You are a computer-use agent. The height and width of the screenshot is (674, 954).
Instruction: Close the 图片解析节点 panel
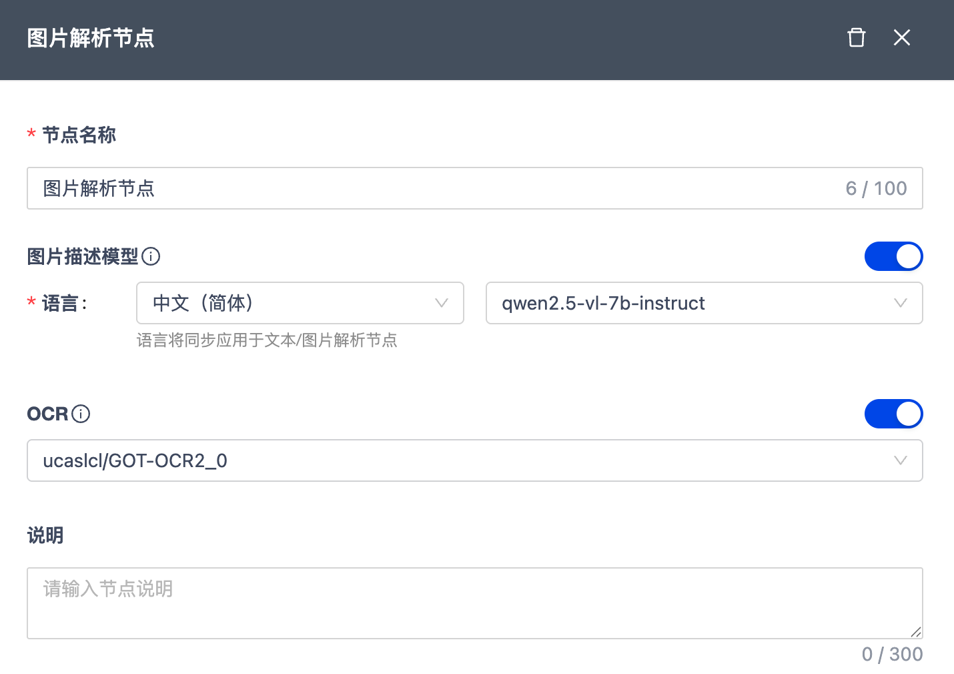(x=901, y=37)
